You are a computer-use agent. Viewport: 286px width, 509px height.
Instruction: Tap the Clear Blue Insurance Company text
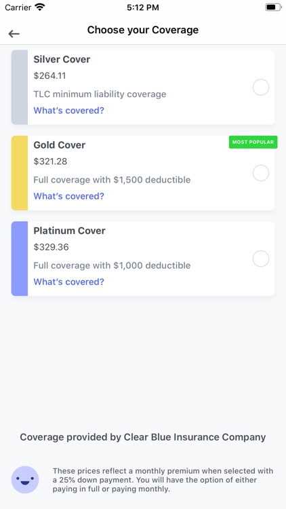(195, 437)
